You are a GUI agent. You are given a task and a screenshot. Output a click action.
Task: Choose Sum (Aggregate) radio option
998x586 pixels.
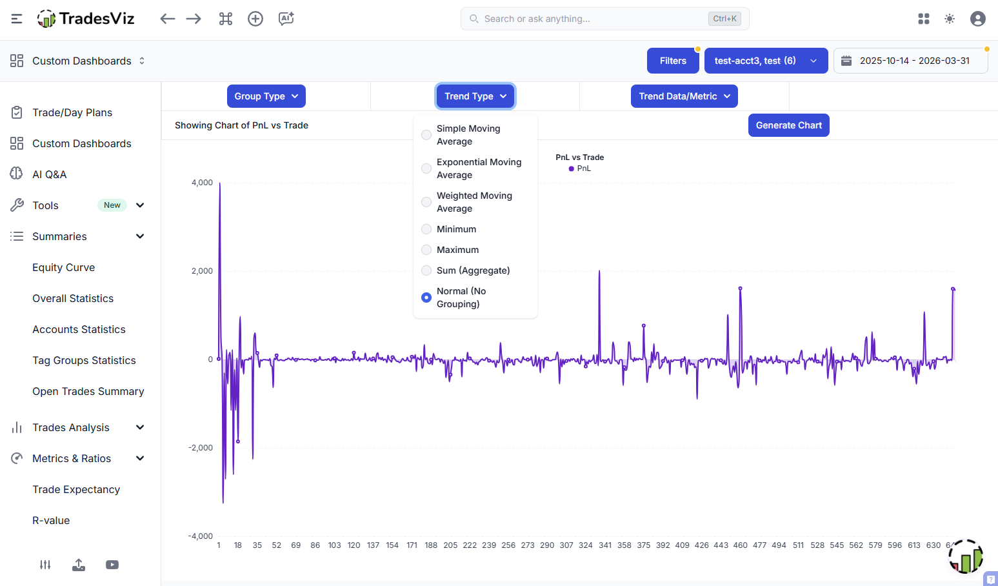[x=426, y=270]
